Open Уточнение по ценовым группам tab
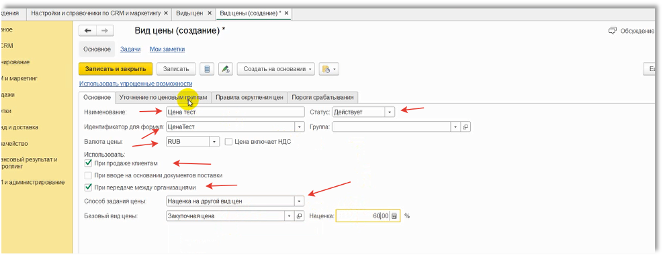The image size is (663, 255). pos(163,97)
